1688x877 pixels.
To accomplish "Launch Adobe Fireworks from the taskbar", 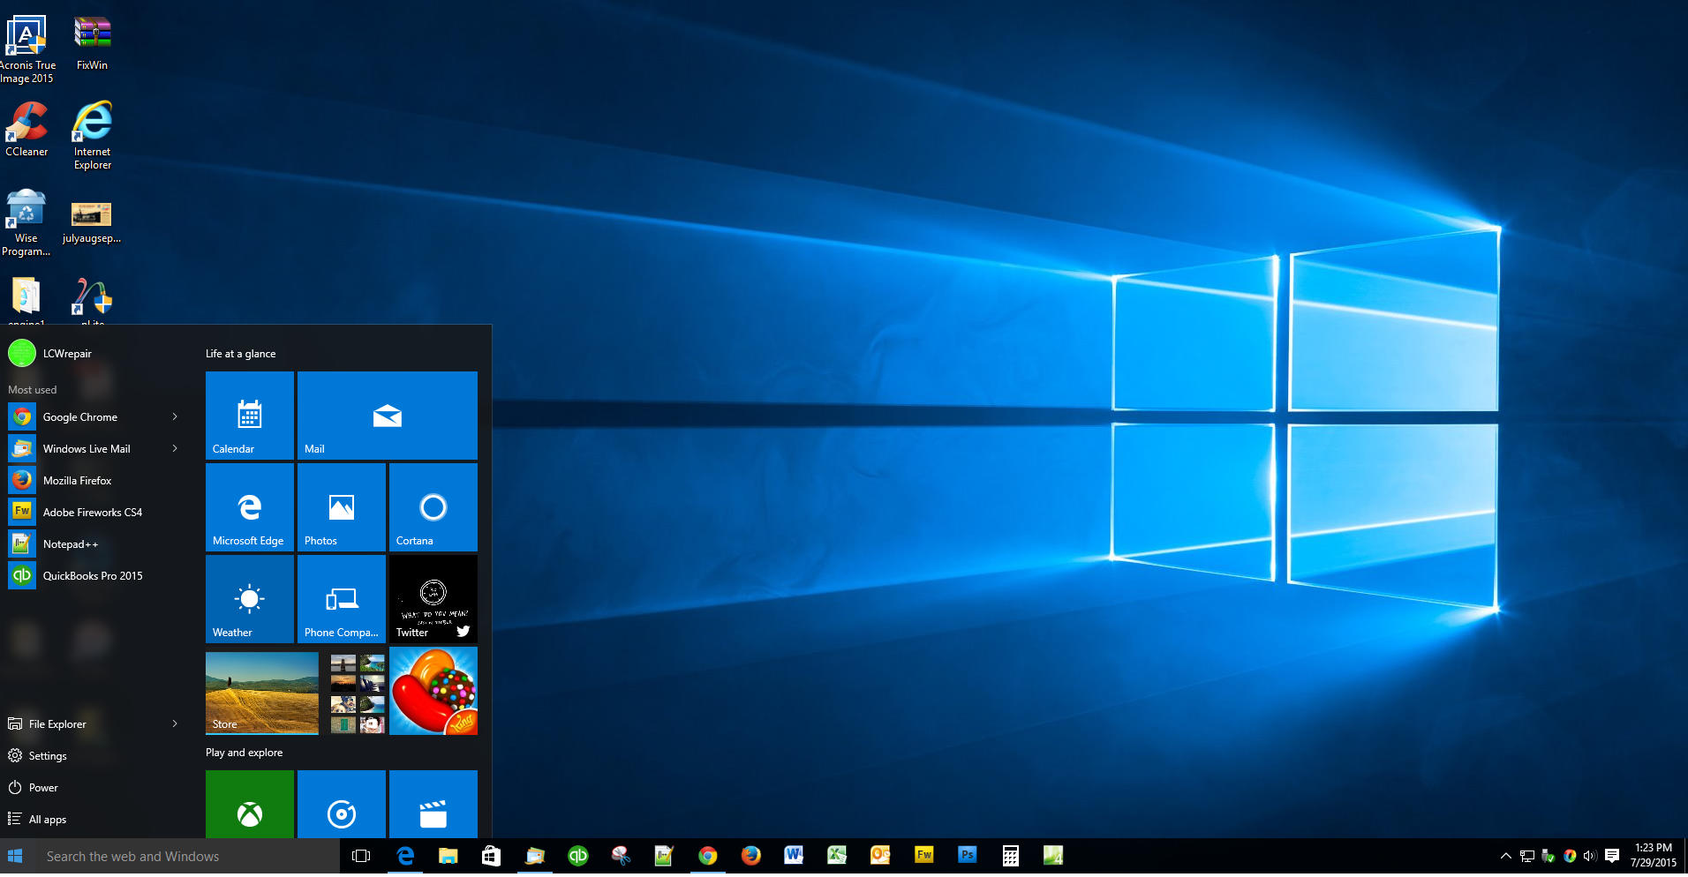I will [924, 856].
